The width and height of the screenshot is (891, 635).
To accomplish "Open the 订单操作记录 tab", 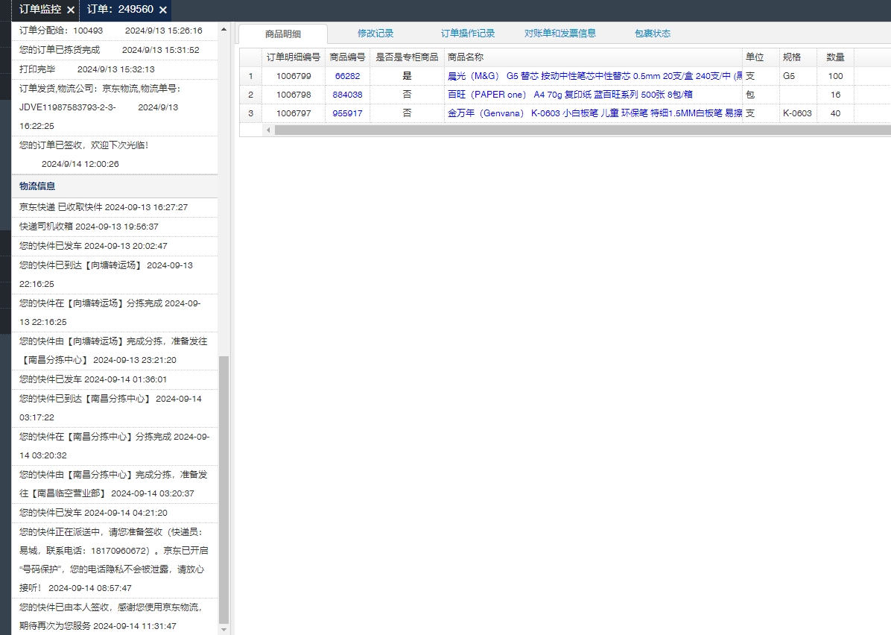I will coord(468,34).
